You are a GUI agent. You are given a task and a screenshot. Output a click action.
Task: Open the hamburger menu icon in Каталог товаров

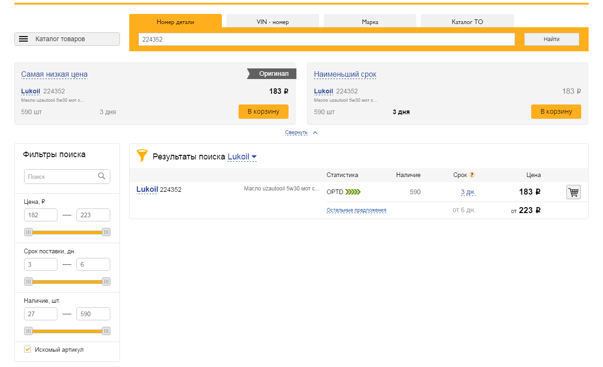tap(23, 39)
